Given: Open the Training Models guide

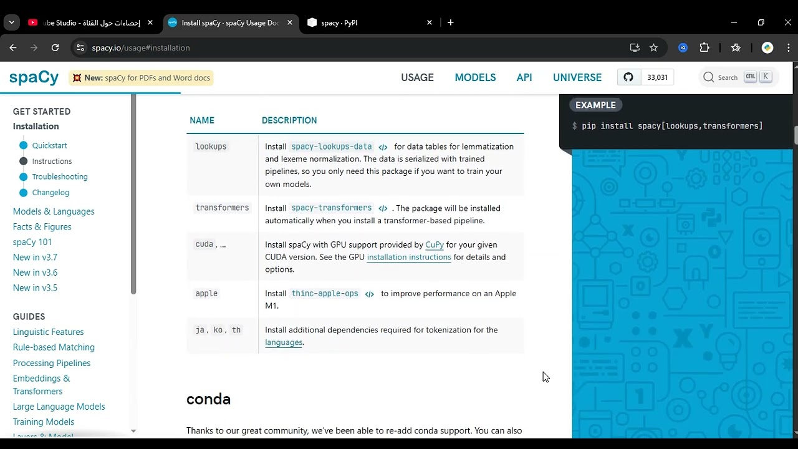Looking at the screenshot, I should click(44, 422).
